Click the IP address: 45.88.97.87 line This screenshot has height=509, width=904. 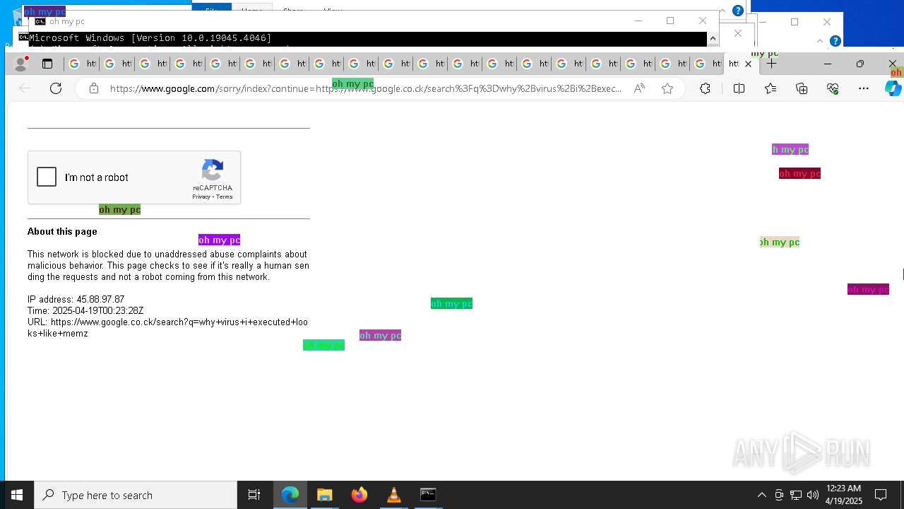76,299
